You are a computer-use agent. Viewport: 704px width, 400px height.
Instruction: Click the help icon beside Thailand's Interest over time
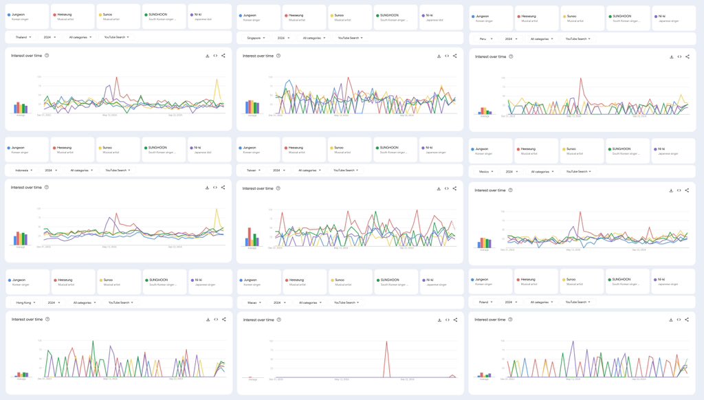tap(45, 55)
